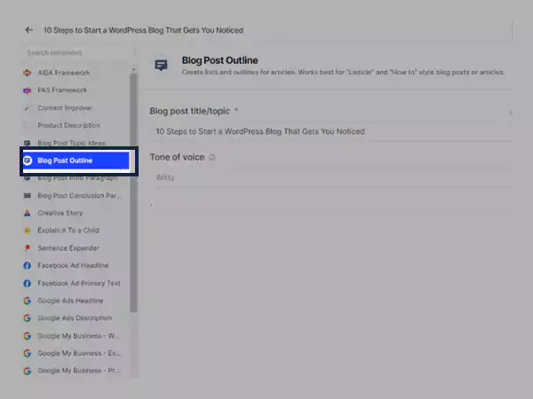Screen dimensions: 533x399
Task: Click the Blog Post Outline header chat icon
Action: 161,66
